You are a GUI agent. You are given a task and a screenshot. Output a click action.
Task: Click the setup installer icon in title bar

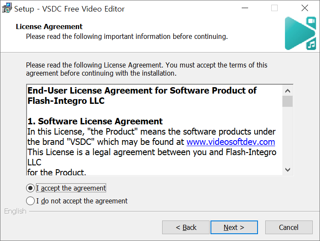tap(7, 9)
